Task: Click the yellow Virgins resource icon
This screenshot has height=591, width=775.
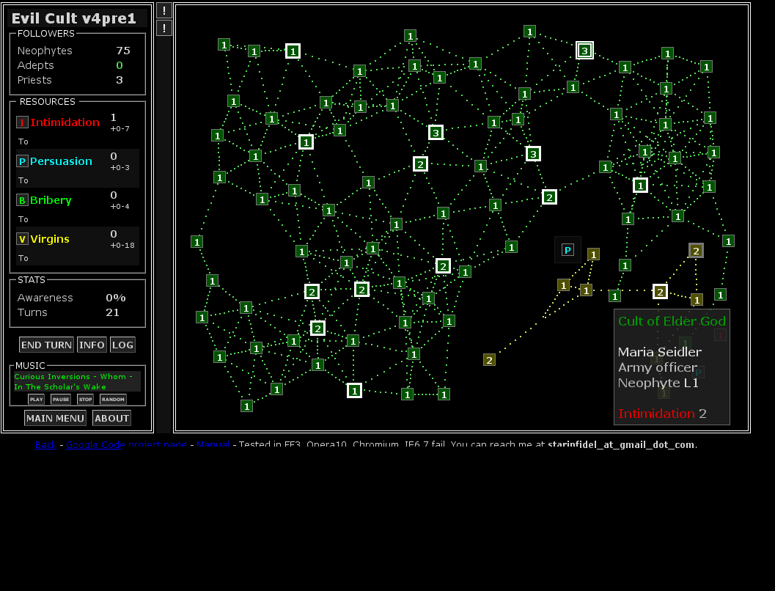Action: [22, 239]
